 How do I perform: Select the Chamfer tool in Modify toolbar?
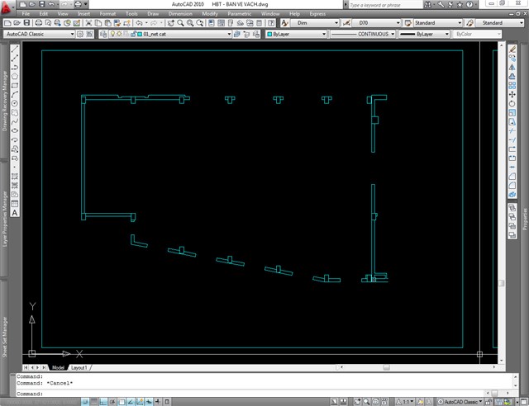[x=512, y=177]
